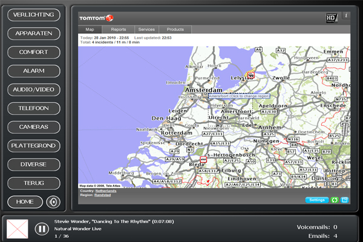This screenshot has width=363, height=242.
Task: Pause the Stevie Wonder track
Action: (x=42, y=229)
